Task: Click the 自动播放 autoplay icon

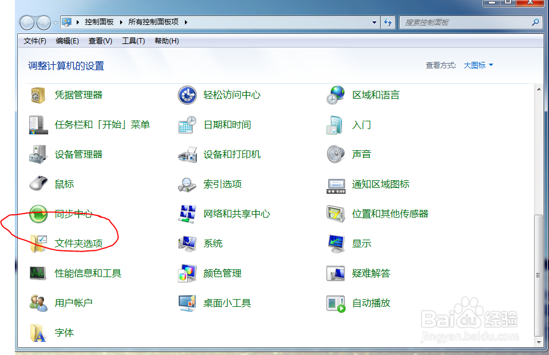Action: pos(336,304)
